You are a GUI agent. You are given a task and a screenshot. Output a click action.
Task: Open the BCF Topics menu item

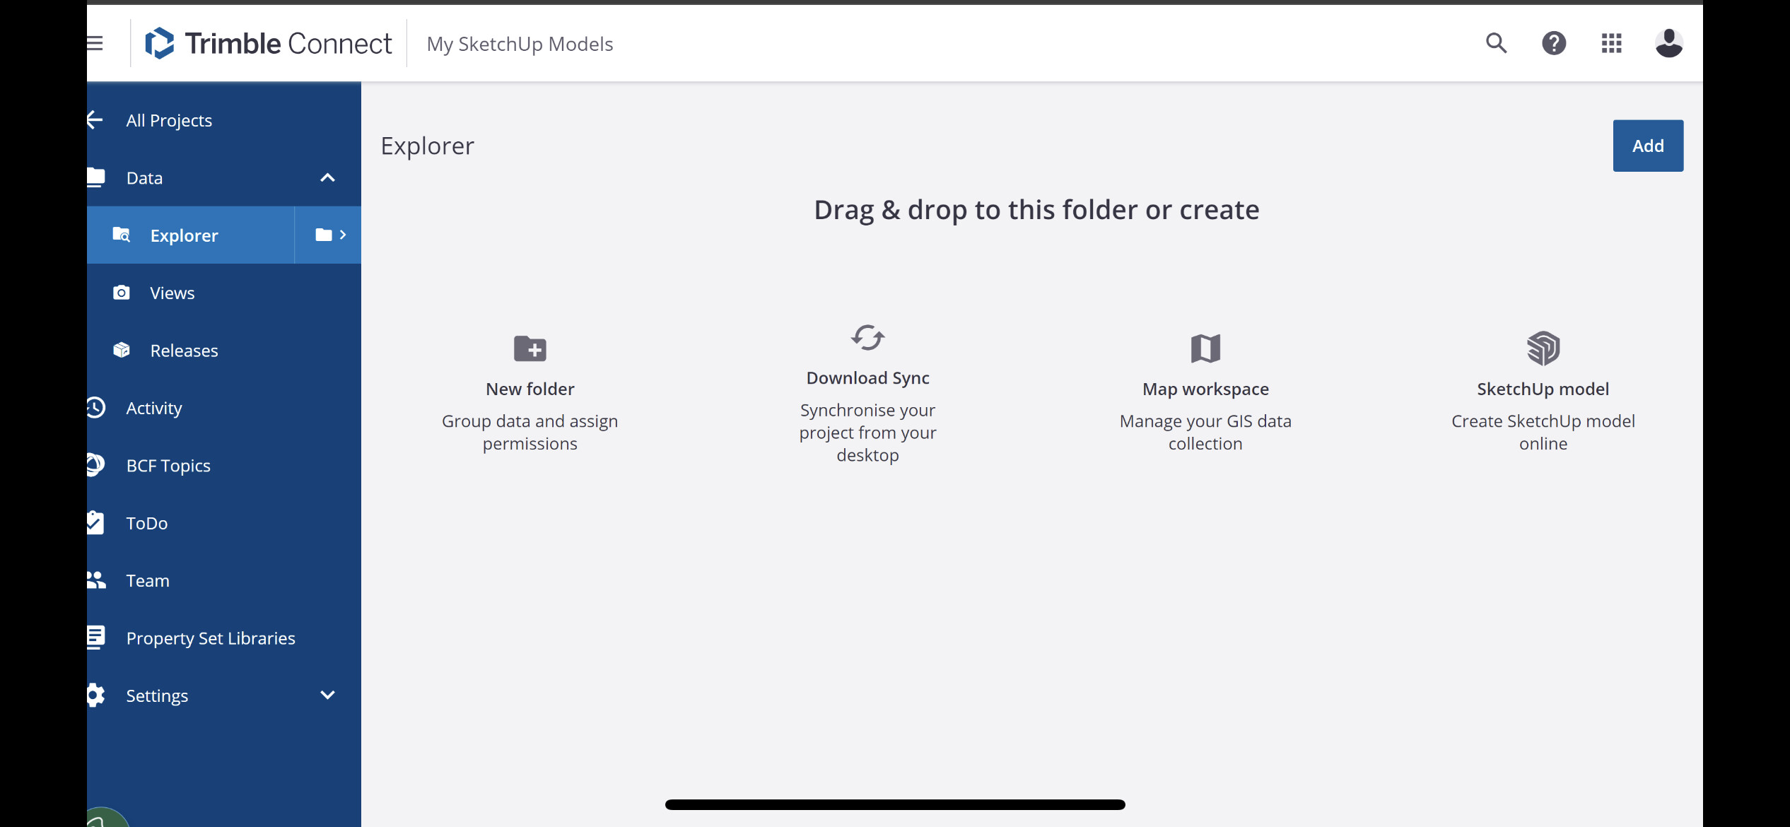click(224, 465)
